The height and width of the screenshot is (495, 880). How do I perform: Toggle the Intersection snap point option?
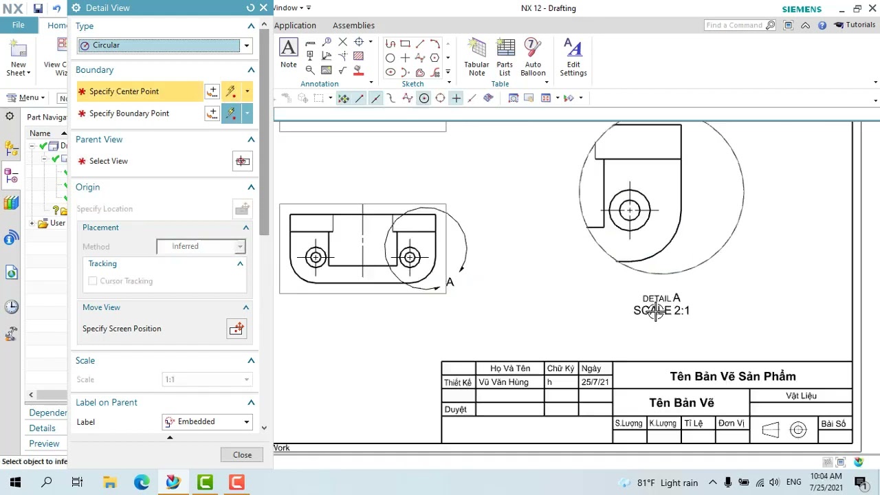tap(456, 98)
